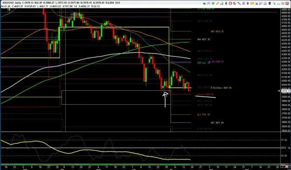Click the BH 4527 level label
291x170 pixels.
[x=203, y=39]
